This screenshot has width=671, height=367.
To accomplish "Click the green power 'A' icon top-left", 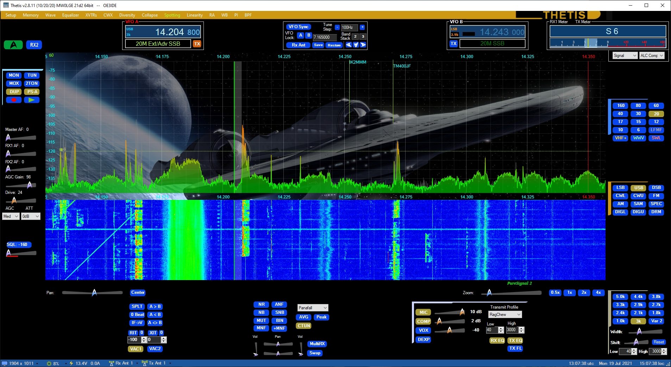I will (x=13, y=45).
